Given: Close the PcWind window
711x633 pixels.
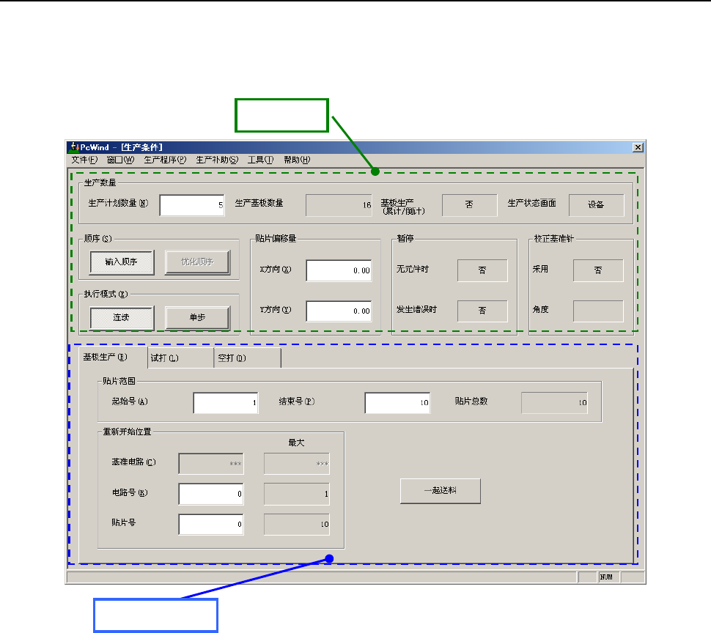Looking at the screenshot, I should (x=638, y=147).
